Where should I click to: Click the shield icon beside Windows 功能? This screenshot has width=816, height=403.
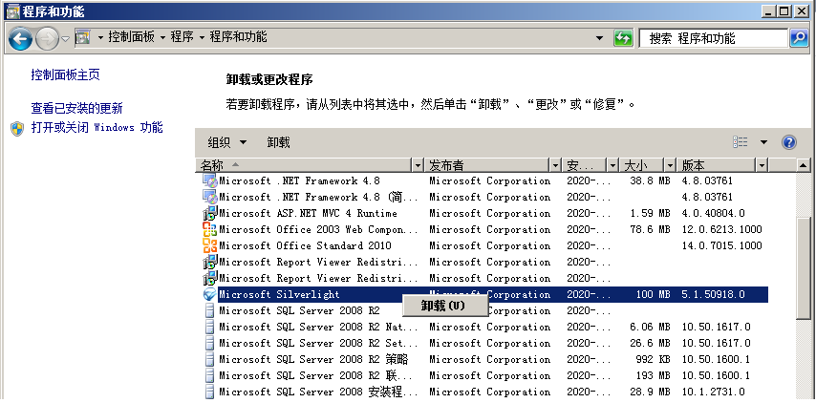[x=17, y=128]
